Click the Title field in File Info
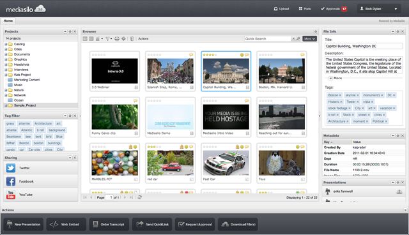This screenshot has height=235, width=409. tap(364, 46)
